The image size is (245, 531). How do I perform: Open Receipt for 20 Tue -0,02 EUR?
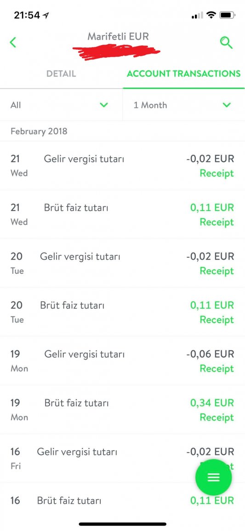(217, 271)
